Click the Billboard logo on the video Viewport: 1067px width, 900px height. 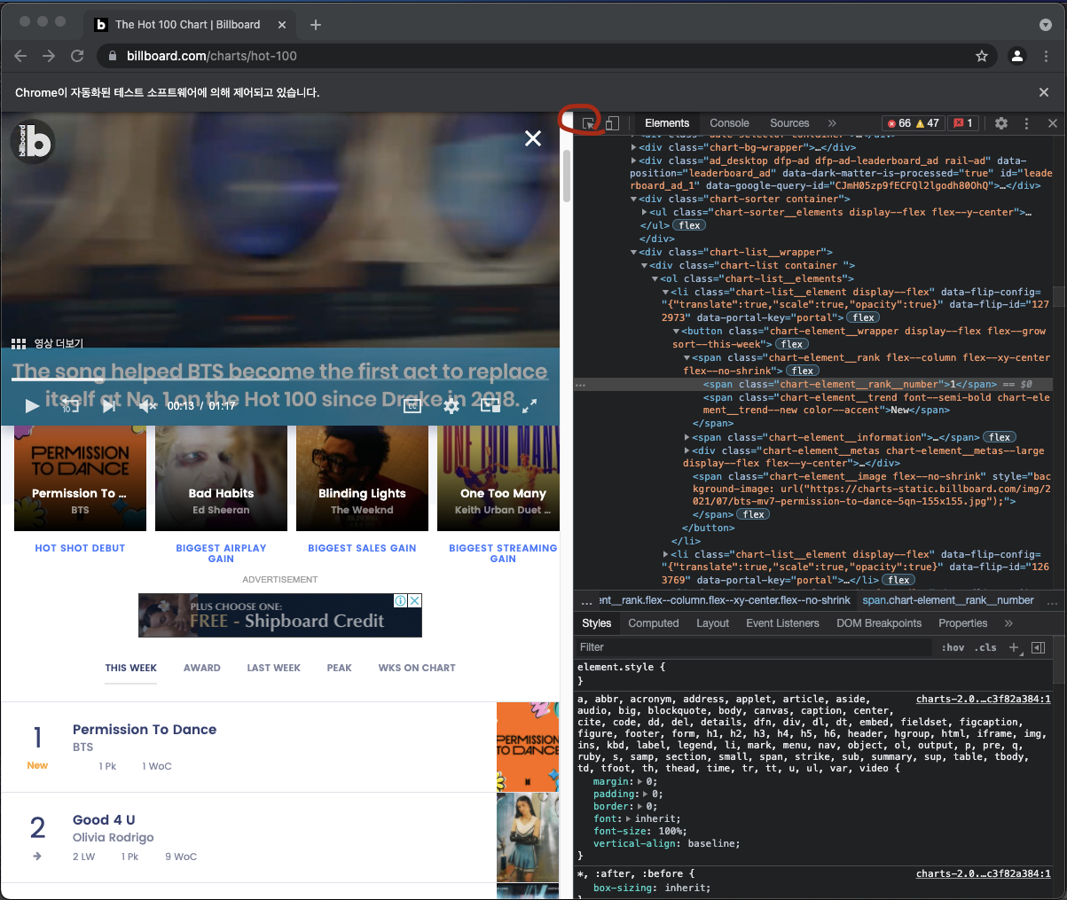[x=33, y=142]
